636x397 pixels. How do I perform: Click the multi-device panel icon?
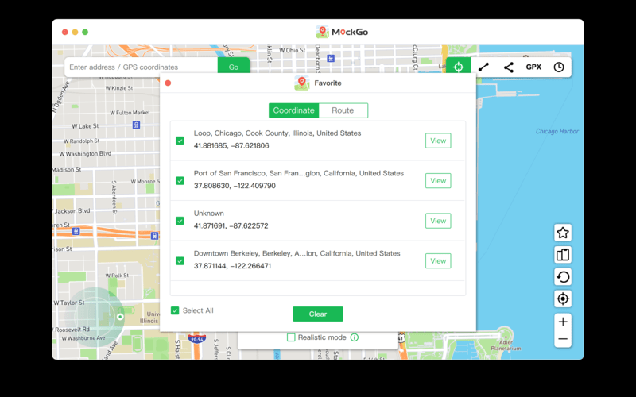click(563, 255)
